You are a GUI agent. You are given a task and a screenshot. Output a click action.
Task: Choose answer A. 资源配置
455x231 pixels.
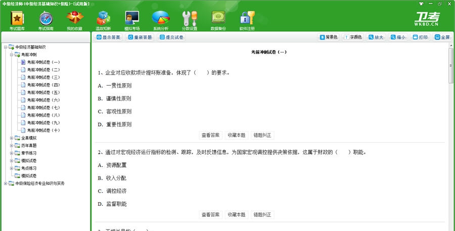tap(112, 165)
